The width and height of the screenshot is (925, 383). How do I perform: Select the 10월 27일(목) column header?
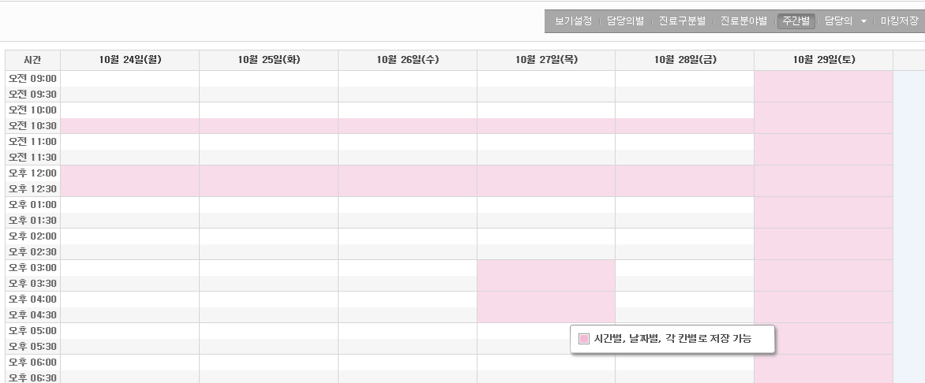click(546, 60)
